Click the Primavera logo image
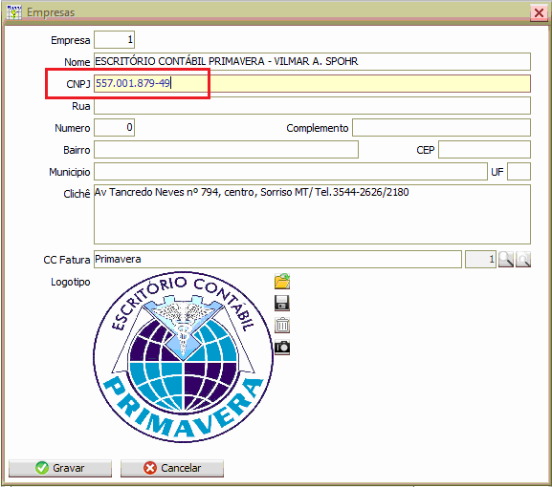This screenshot has width=552, height=487. pyautogui.click(x=183, y=356)
